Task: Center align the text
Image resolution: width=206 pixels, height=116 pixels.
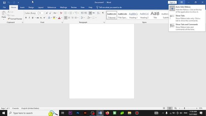Action: click(x=69, y=18)
